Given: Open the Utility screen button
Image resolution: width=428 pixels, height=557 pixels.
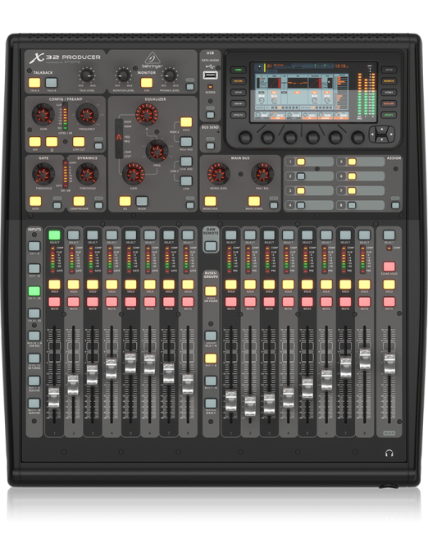Looking at the screenshot, I should pyautogui.click(x=389, y=115).
